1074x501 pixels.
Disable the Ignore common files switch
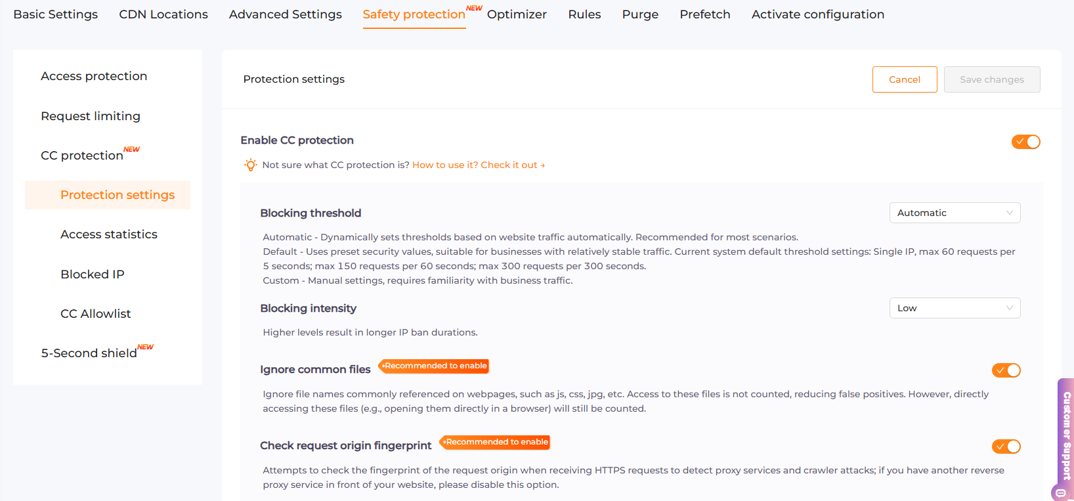(x=1005, y=370)
